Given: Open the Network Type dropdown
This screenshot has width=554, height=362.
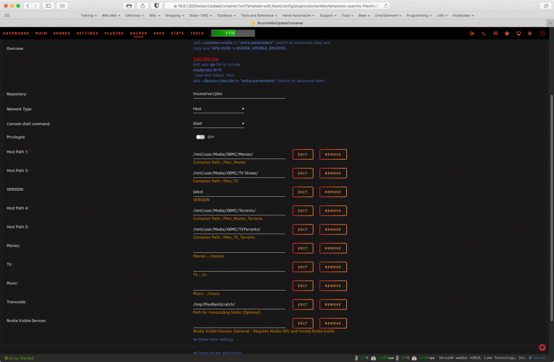Looking at the screenshot, I should tap(218, 109).
